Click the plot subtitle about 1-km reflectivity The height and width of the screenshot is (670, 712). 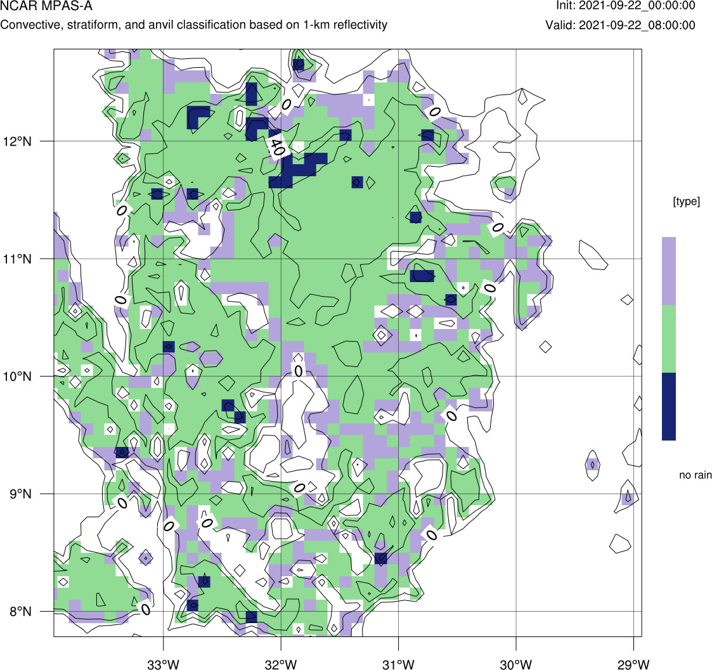(x=193, y=25)
